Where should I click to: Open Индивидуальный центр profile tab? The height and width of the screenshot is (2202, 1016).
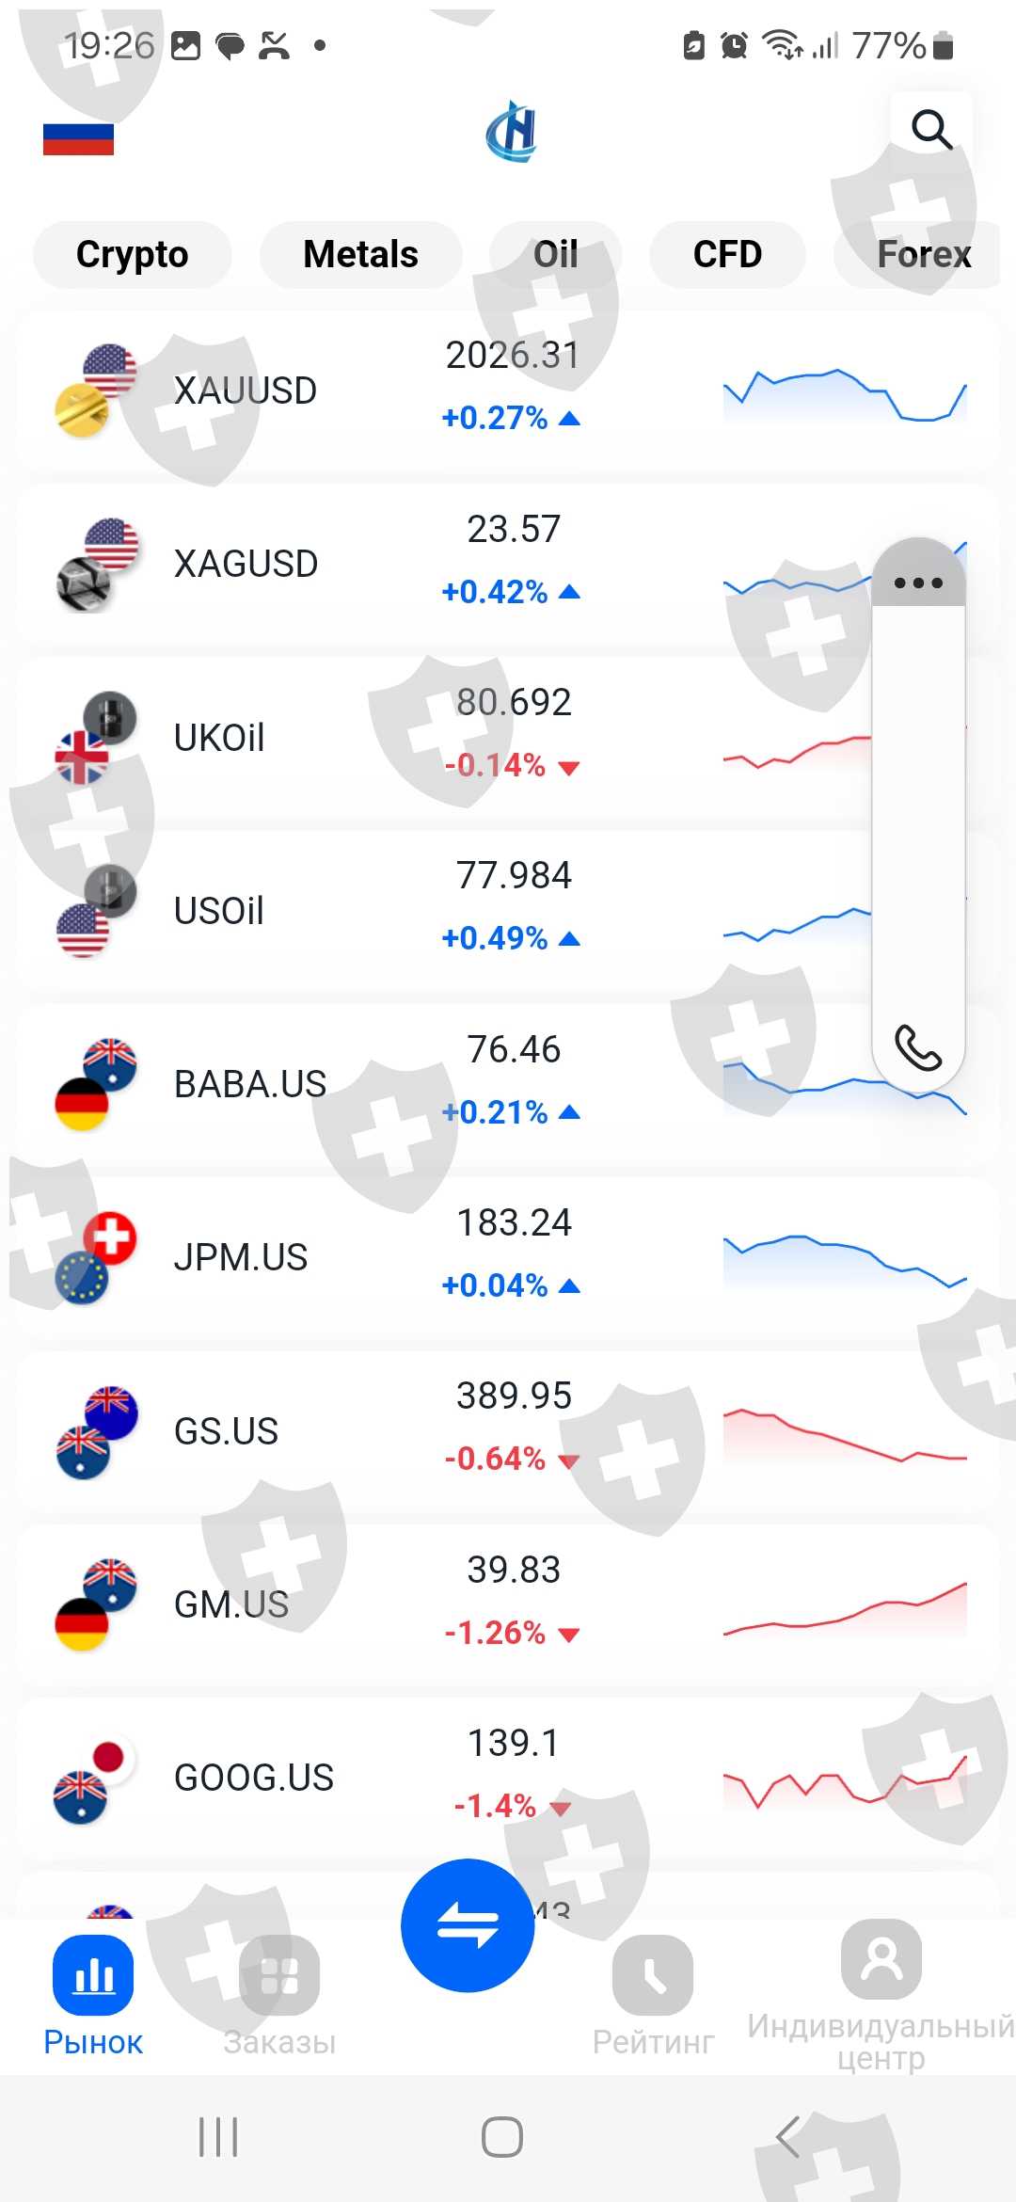point(881,1993)
